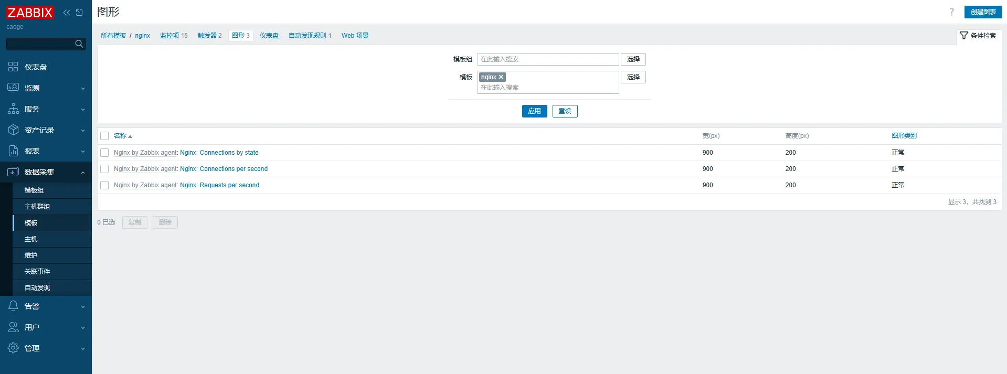Expand the 资产记录 menu chevron

[83, 131]
